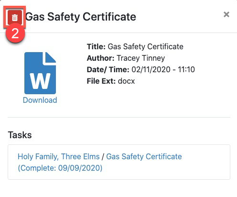Click the bold Date/ Time: label
Viewport: 237px width, 197px height.
(108, 70)
